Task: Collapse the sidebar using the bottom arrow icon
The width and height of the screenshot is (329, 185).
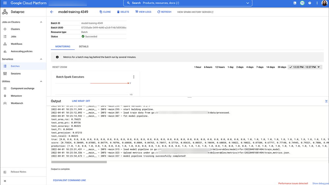Action: point(5,181)
